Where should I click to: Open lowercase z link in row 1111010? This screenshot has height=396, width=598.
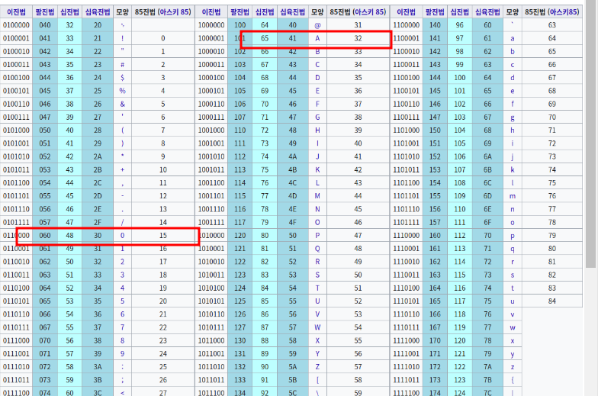coord(513,367)
